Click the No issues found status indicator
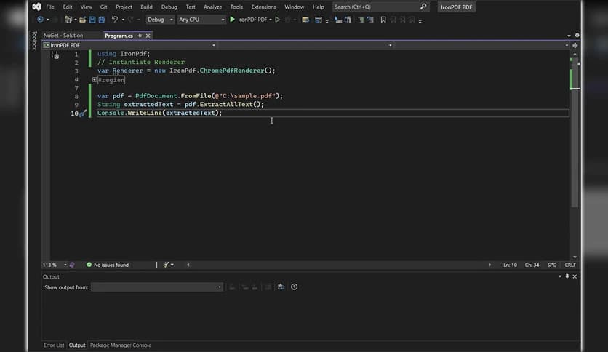 108,265
